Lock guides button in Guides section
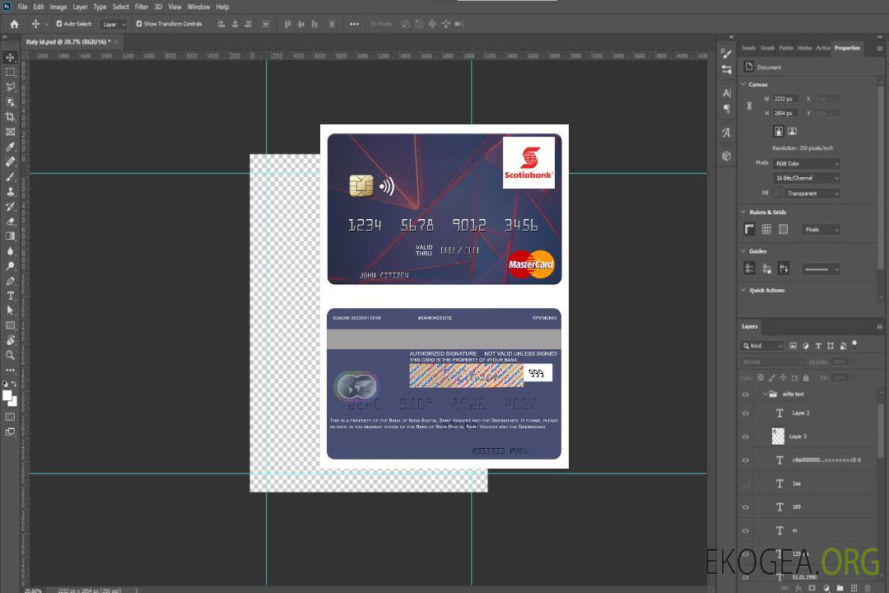The width and height of the screenshot is (889, 593). pyautogui.click(x=766, y=268)
